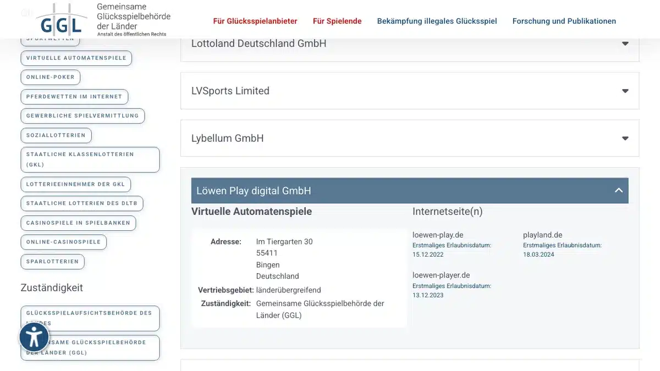The height and width of the screenshot is (371, 660).
Task: Select the Sparlotterien filter
Action: [52, 261]
